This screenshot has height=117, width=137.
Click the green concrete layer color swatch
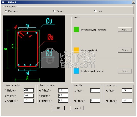tap(76, 29)
